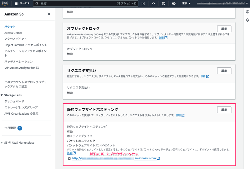Open the notifications bell
Screen dimensions: 250x169
153,3
